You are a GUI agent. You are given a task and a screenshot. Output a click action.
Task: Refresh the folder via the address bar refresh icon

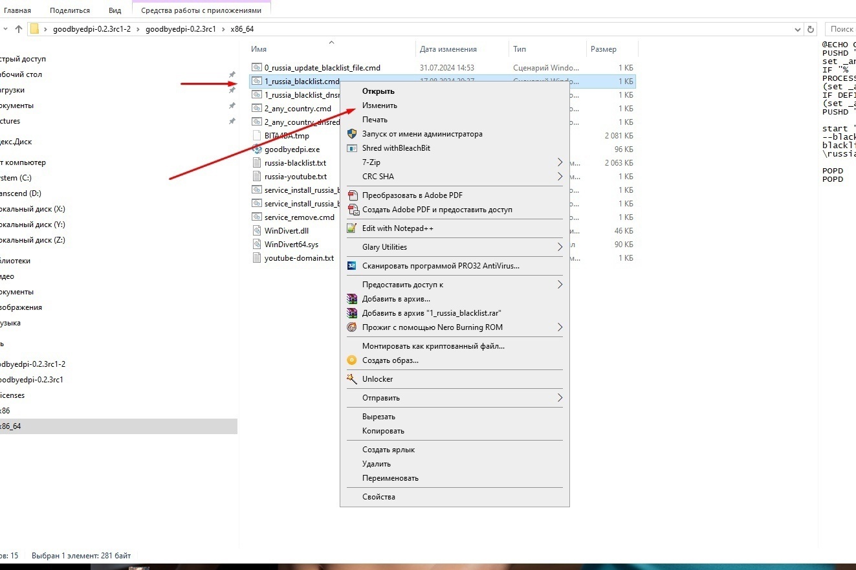pyautogui.click(x=811, y=29)
